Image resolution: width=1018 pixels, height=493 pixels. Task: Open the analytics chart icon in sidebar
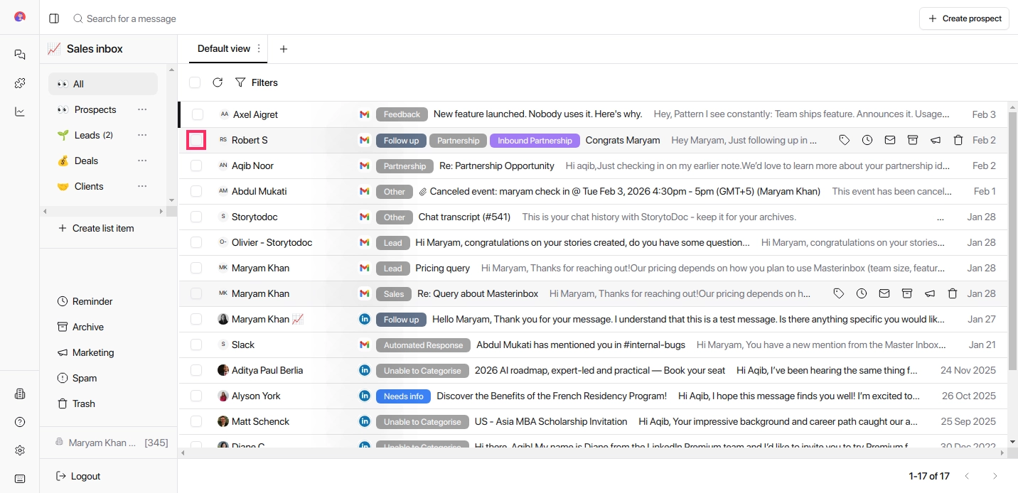[x=19, y=111]
